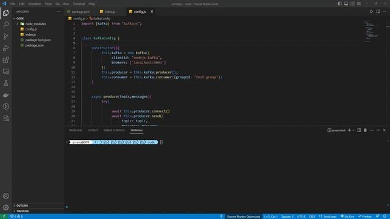Open the Explorer view in activity bar
This screenshot has width=390, height=219.
point(5,13)
